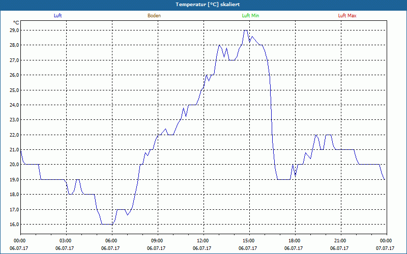Click the 06:00 time axis label
Screen dimensions: 407x254
(x=112, y=241)
